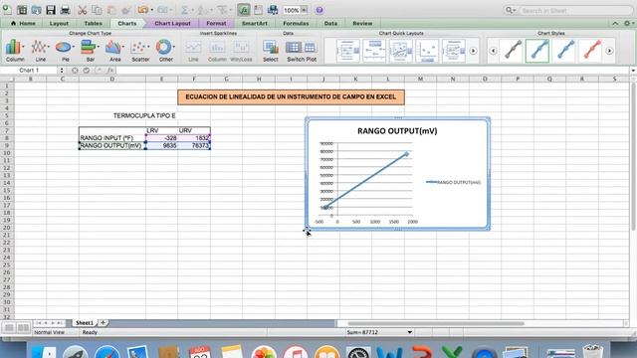Open the Name Box stepper arrows

click(62, 71)
